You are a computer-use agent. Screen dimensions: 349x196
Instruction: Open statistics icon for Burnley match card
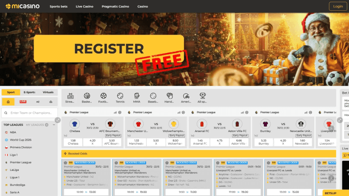(306, 112)
